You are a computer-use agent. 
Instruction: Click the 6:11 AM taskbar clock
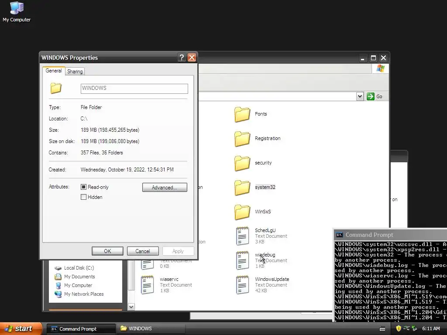pyautogui.click(x=431, y=328)
